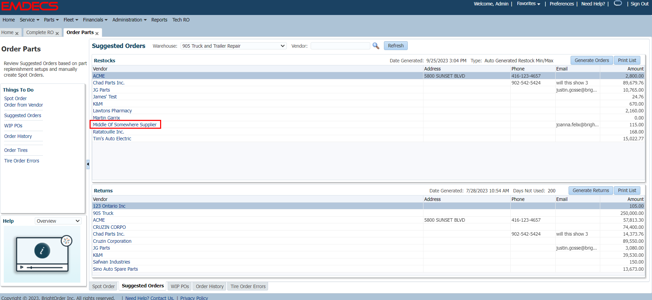The width and height of the screenshot is (652, 300).
Task: Expand the Fleet menu
Action: (x=71, y=20)
